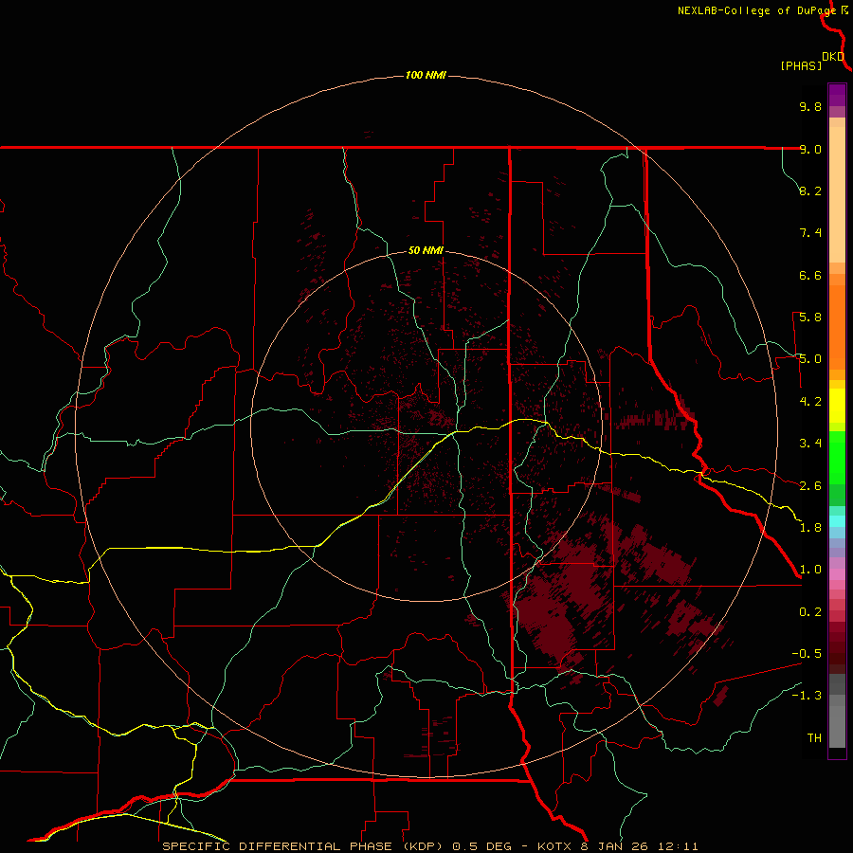This screenshot has height=853, width=853.
Task: Click the 8.2 legend value
Action: point(810,191)
